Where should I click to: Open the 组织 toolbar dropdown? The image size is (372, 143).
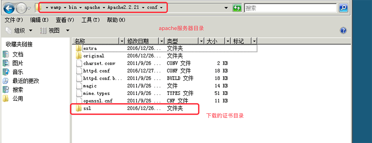[19, 31]
